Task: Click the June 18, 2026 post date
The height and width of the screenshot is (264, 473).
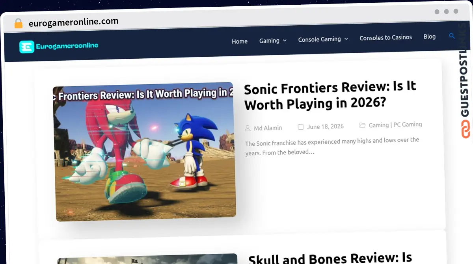Action: (325, 126)
